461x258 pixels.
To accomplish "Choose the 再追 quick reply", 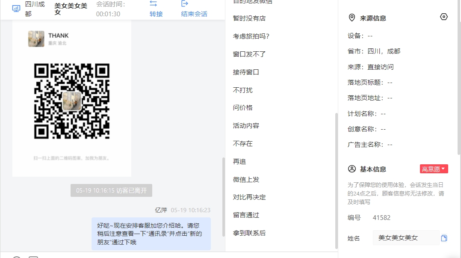I will pos(239,161).
